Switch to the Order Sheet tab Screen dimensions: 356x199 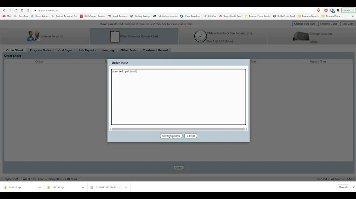(x=14, y=50)
